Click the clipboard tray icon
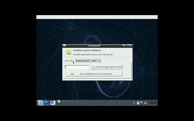This screenshot has height=121, width=194. (x=138, y=103)
